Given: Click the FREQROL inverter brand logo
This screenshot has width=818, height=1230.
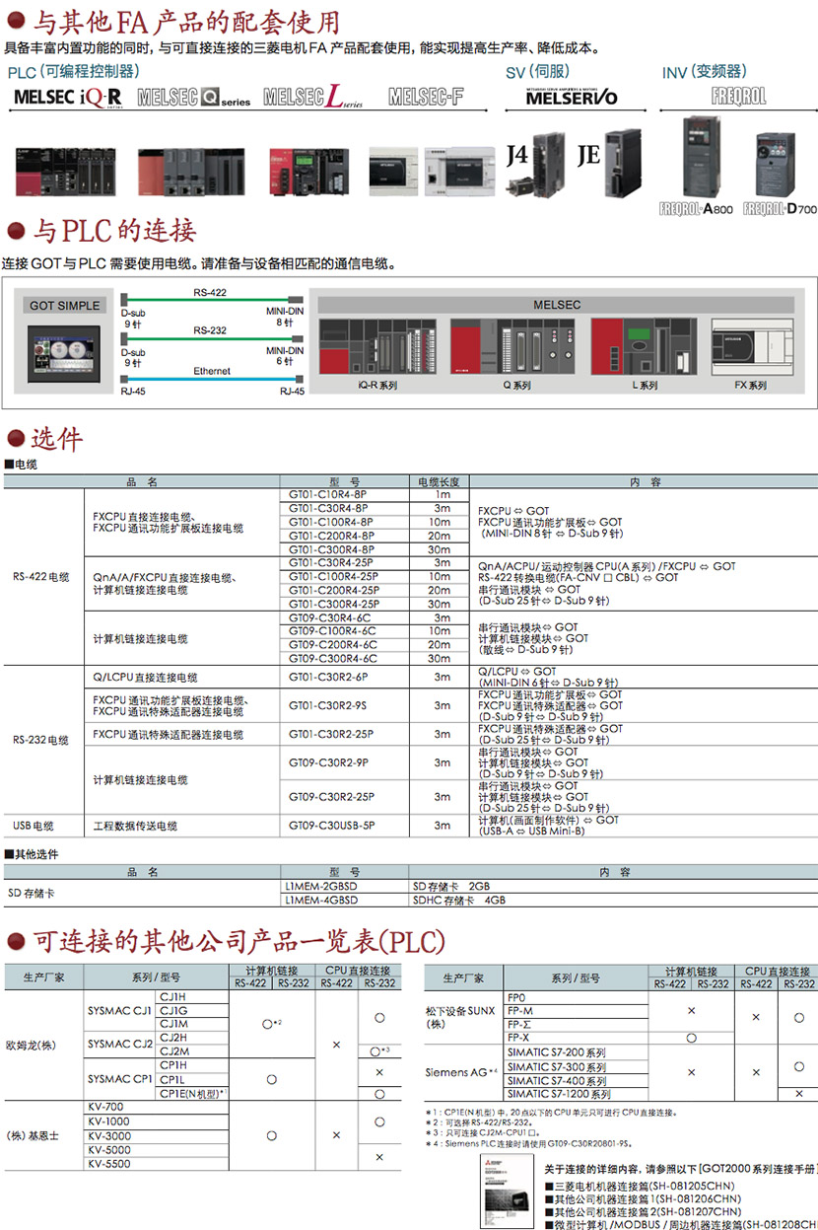Looking at the screenshot, I should point(737,97).
